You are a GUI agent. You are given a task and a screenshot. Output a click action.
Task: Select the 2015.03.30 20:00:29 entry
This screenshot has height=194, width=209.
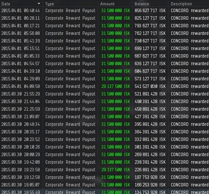click(104, 155)
